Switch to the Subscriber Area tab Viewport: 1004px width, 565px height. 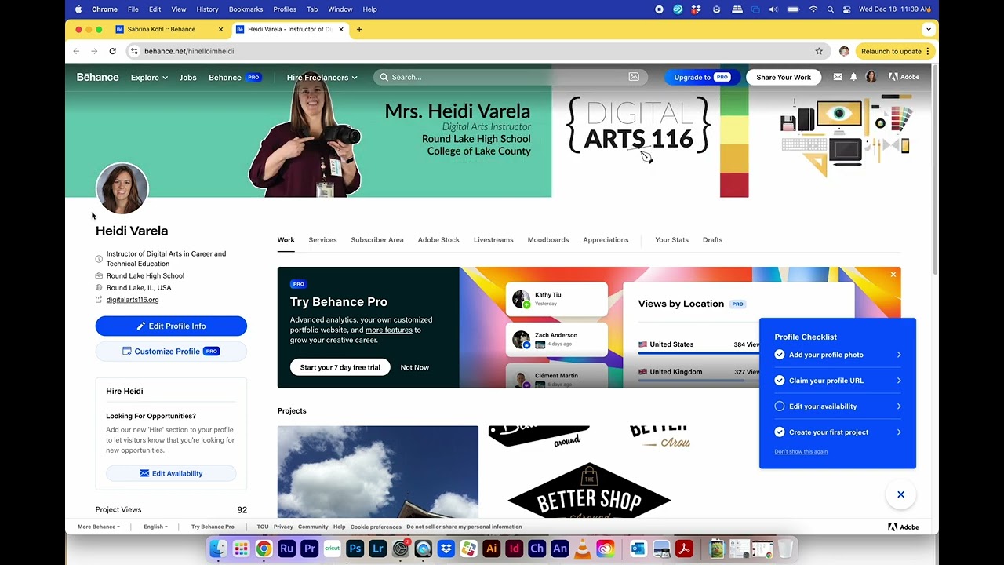point(377,240)
